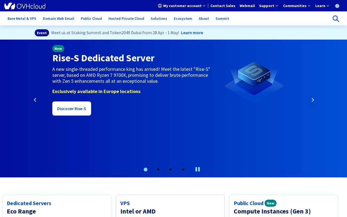Click the Rise-S Dedicated Server heading
The height and width of the screenshot is (217, 347).
(103, 58)
